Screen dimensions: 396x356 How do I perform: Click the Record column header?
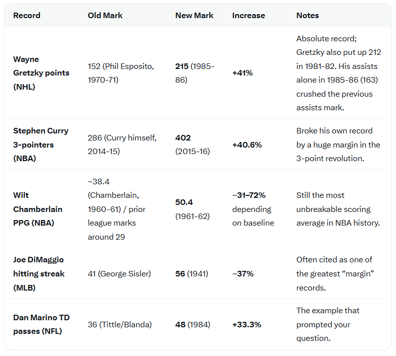[x=27, y=16]
